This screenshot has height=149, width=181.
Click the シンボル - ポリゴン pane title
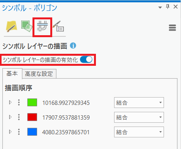click(29, 8)
